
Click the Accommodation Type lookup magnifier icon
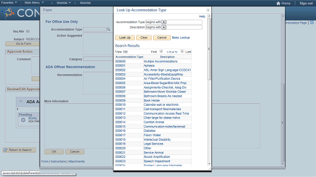click(x=109, y=29)
